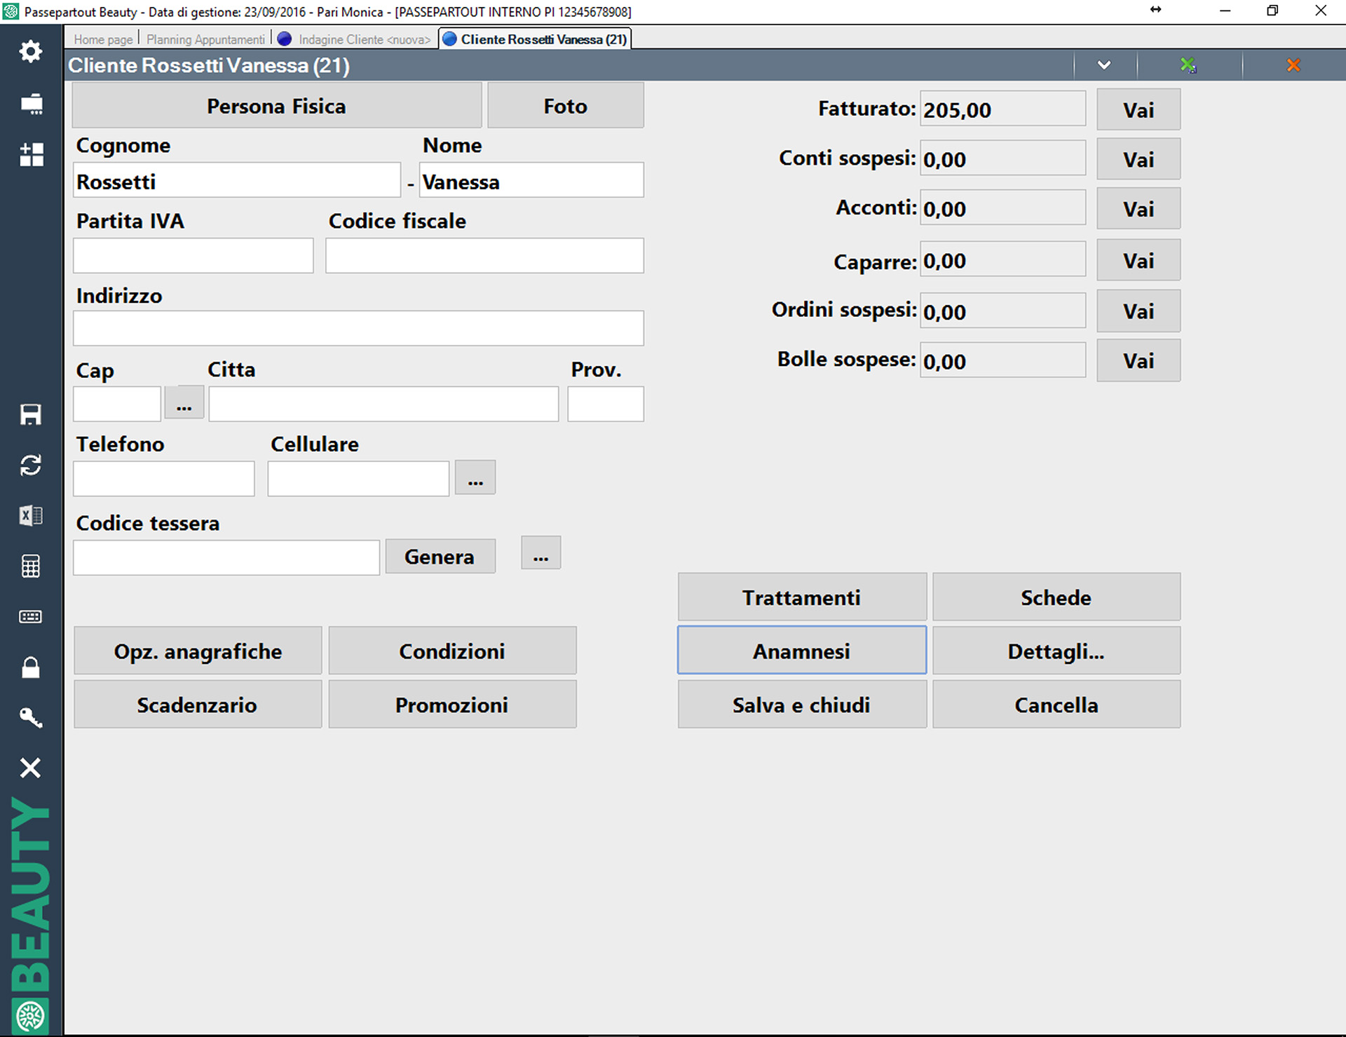
Task: Click the Conti sospesi value field
Action: coord(1002,158)
